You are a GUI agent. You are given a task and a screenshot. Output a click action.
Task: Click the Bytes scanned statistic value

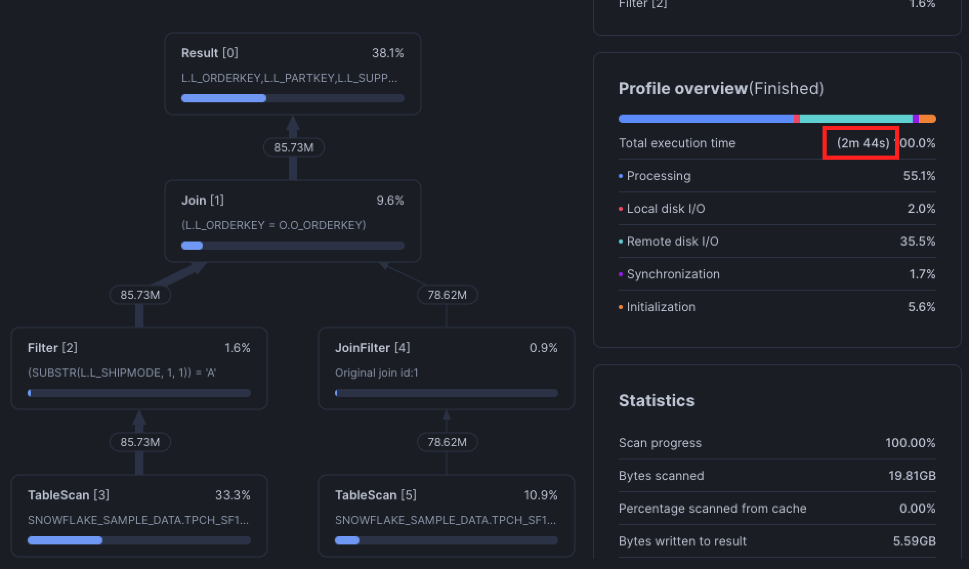(911, 475)
